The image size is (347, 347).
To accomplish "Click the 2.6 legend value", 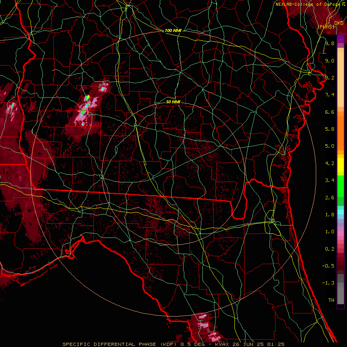I will pos(330,198).
